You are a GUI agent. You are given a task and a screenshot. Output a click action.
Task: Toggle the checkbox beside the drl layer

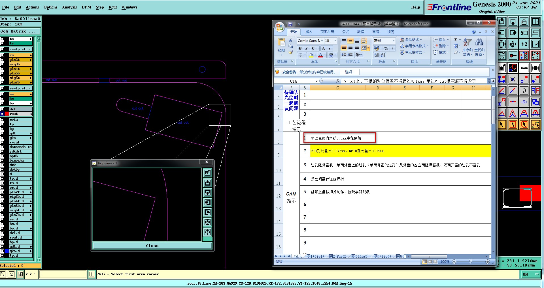click(2, 109)
